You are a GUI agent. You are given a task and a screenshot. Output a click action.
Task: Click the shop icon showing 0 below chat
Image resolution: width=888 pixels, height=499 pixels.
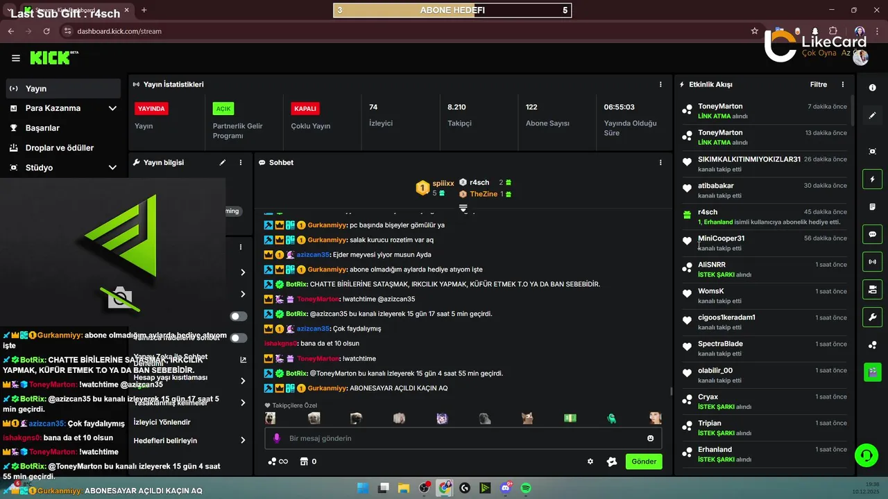coord(308,462)
